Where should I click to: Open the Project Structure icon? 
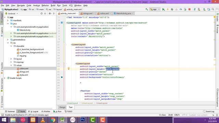point(209,9)
